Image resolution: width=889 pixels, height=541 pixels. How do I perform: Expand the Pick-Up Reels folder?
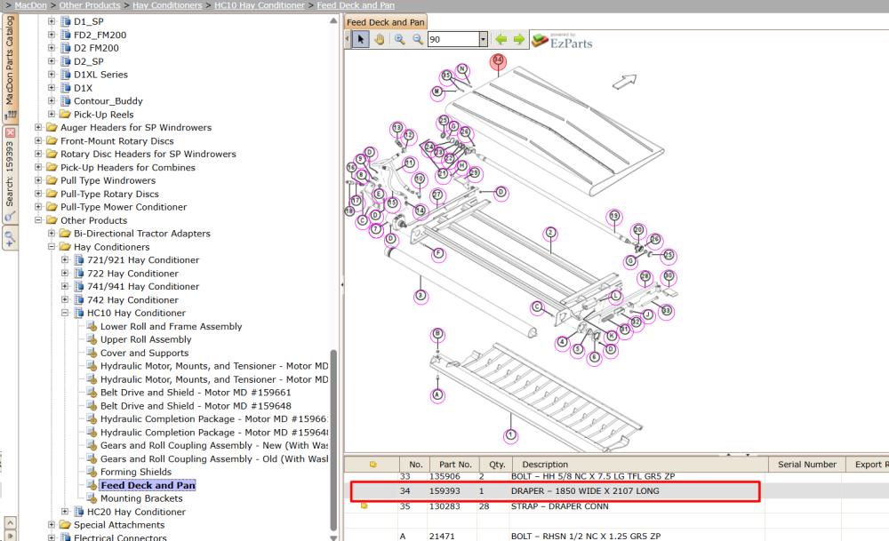pyautogui.click(x=52, y=115)
